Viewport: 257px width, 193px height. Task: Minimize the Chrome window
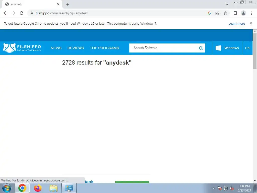coord(236,2)
